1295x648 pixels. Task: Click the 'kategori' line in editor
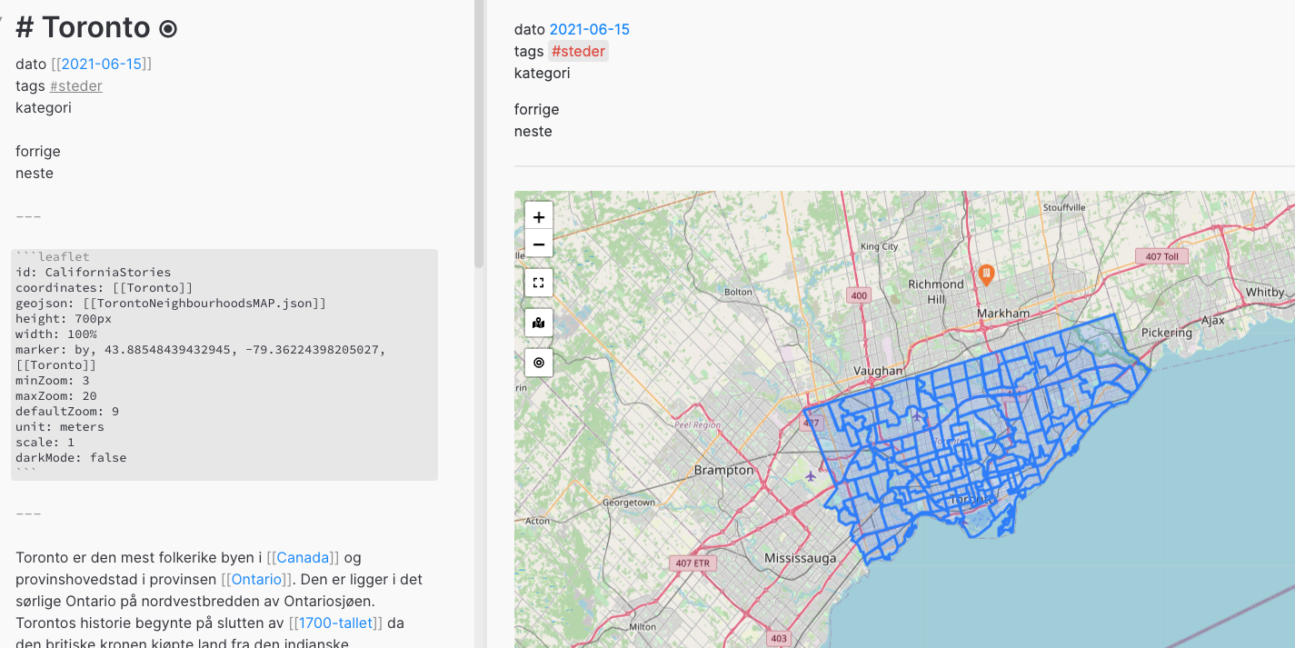point(44,107)
